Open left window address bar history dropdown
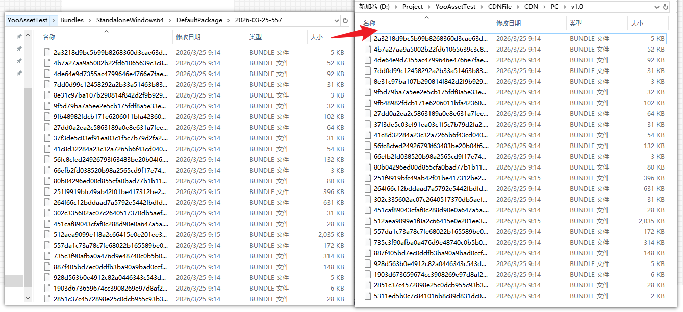This screenshot has width=683, height=312. coord(336,21)
